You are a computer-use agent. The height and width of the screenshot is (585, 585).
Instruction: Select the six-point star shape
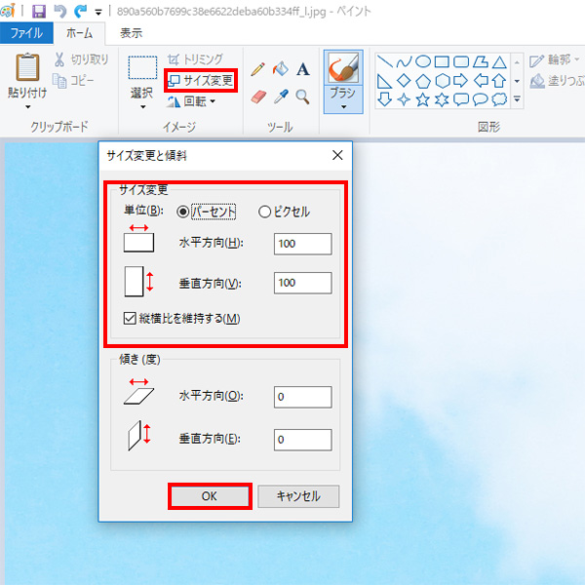coord(442,99)
